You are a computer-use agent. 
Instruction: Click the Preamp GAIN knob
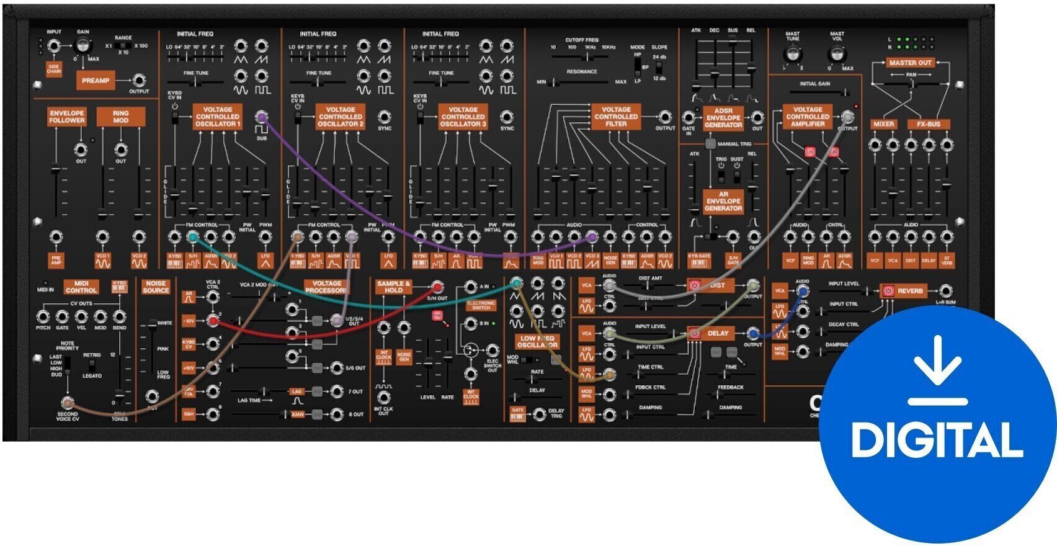click(83, 46)
